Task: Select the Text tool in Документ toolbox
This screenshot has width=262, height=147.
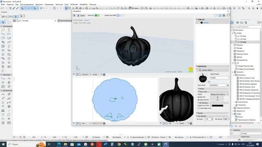Action: coord(3,102)
